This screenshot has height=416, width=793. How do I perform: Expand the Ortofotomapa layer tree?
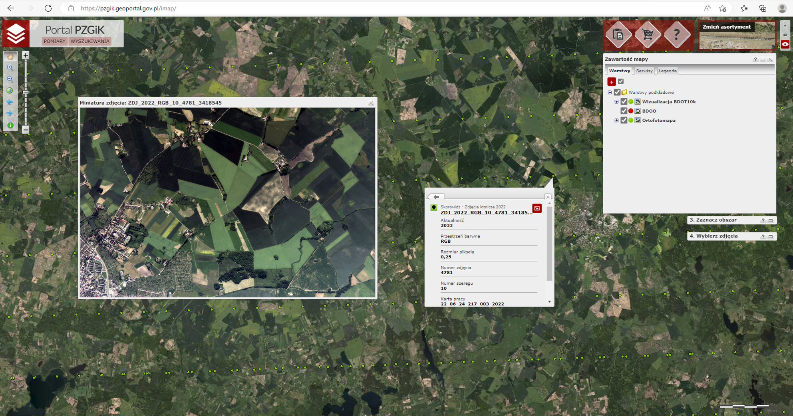pos(616,120)
